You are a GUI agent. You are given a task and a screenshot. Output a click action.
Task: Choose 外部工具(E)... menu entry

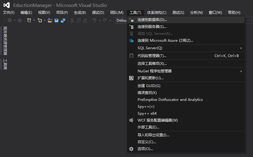coord(186,127)
